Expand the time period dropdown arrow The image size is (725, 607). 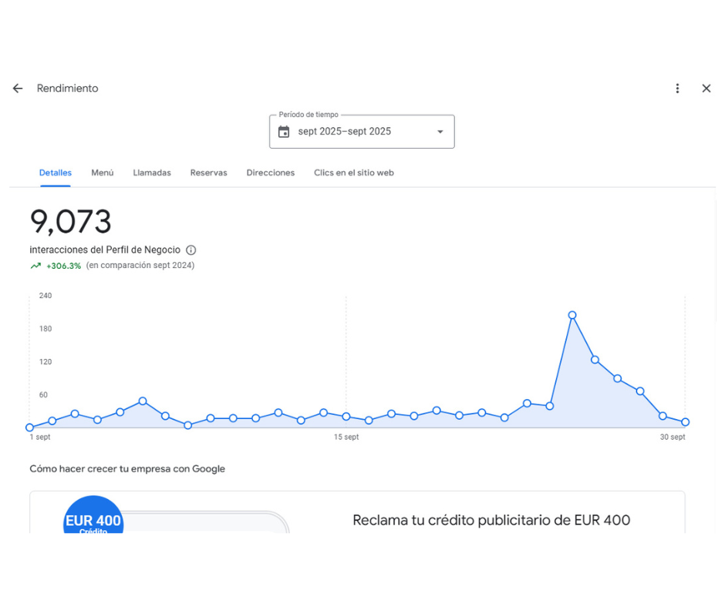440,132
